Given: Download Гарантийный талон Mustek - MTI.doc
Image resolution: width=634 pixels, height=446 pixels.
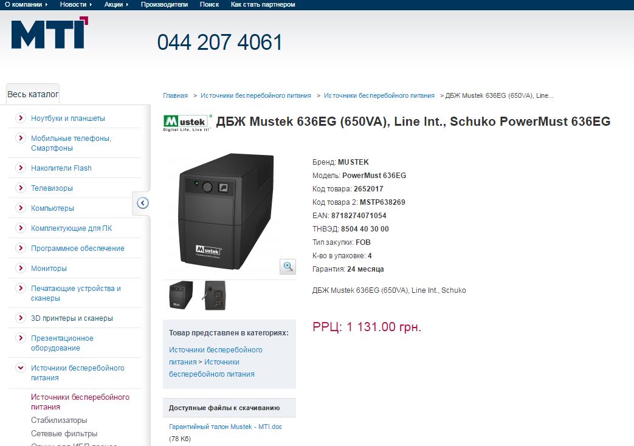Looking at the screenshot, I should click(x=226, y=427).
